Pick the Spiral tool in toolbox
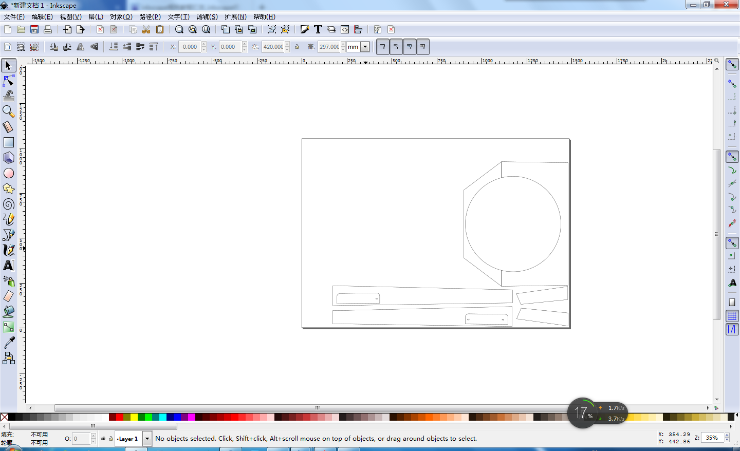740x451 pixels. tap(9, 204)
